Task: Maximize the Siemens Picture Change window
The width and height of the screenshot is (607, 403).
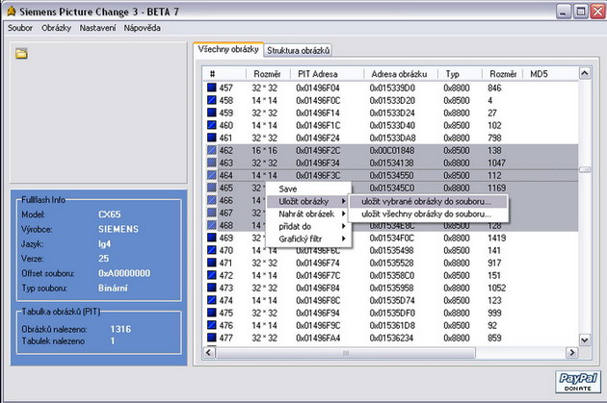Action: (581, 12)
